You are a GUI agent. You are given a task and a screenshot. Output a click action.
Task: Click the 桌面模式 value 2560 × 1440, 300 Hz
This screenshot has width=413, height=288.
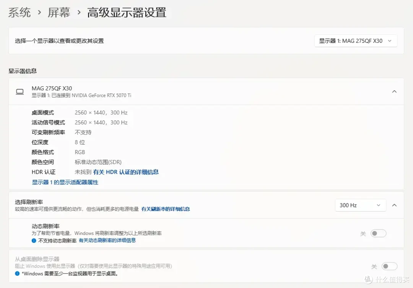(101, 113)
